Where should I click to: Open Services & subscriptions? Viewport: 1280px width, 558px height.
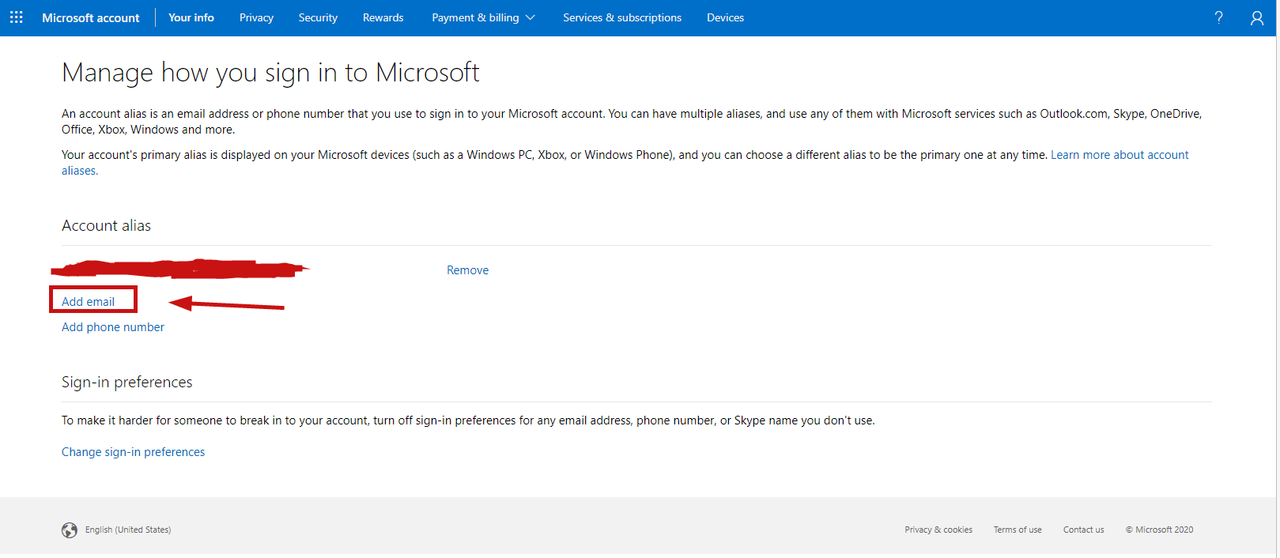pyautogui.click(x=622, y=17)
